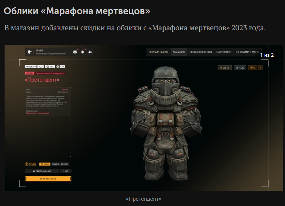The height and width of the screenshot is (206, 285).
Task: Click the Unskill username
Action: click(x=39, y=50)
